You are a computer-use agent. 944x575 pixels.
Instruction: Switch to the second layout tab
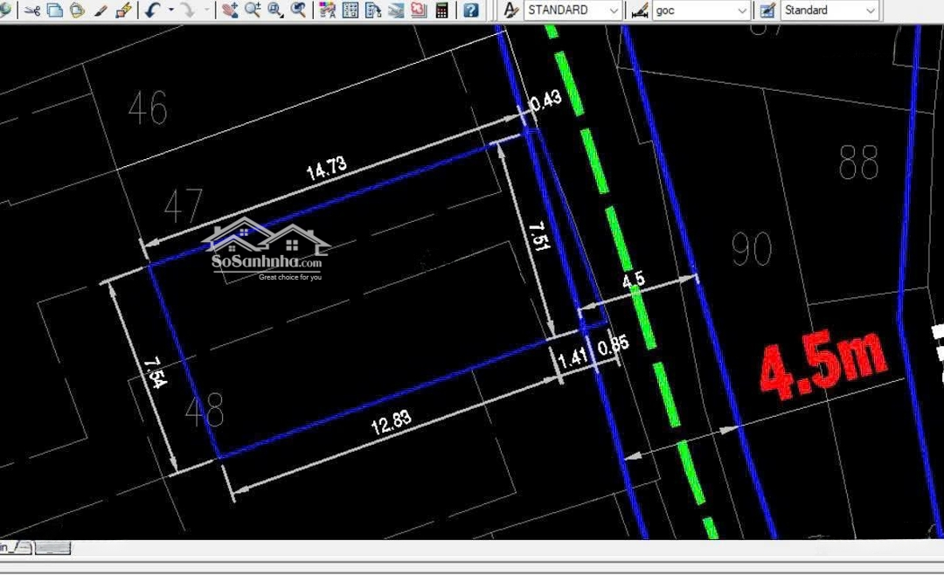click(x=53, y=548)
